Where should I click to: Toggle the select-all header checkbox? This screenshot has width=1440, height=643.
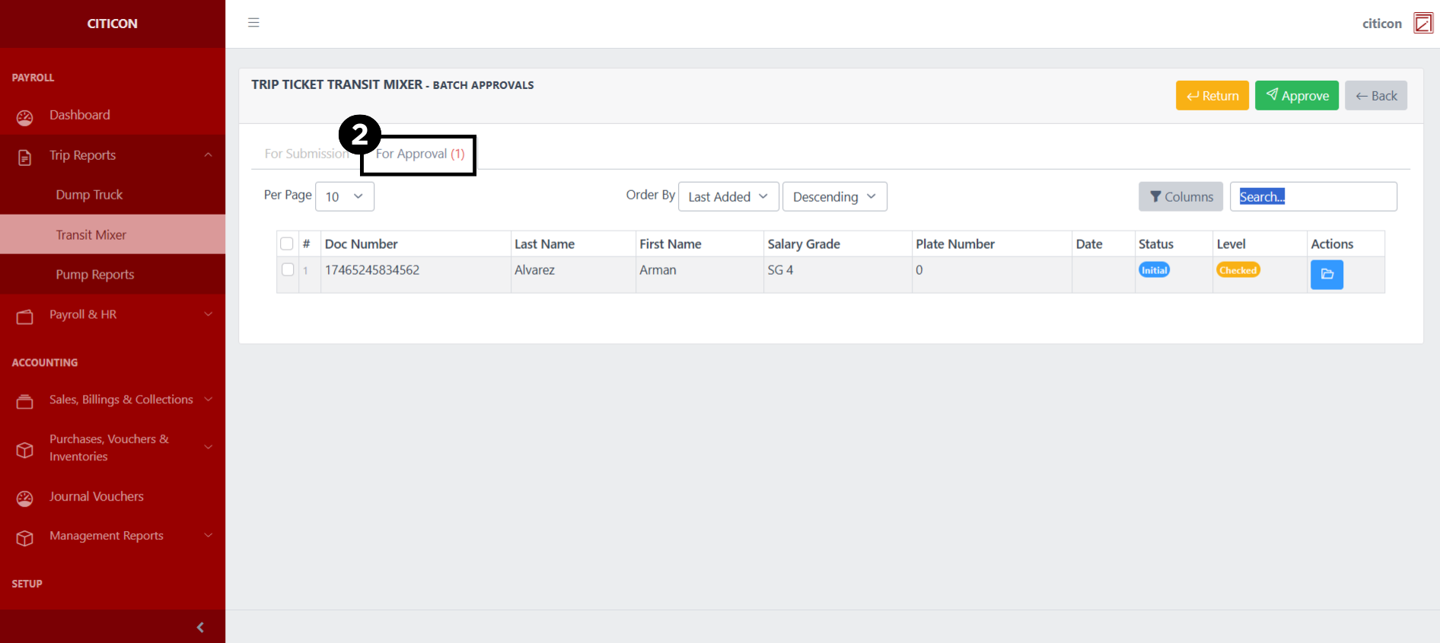click(287, 244)
